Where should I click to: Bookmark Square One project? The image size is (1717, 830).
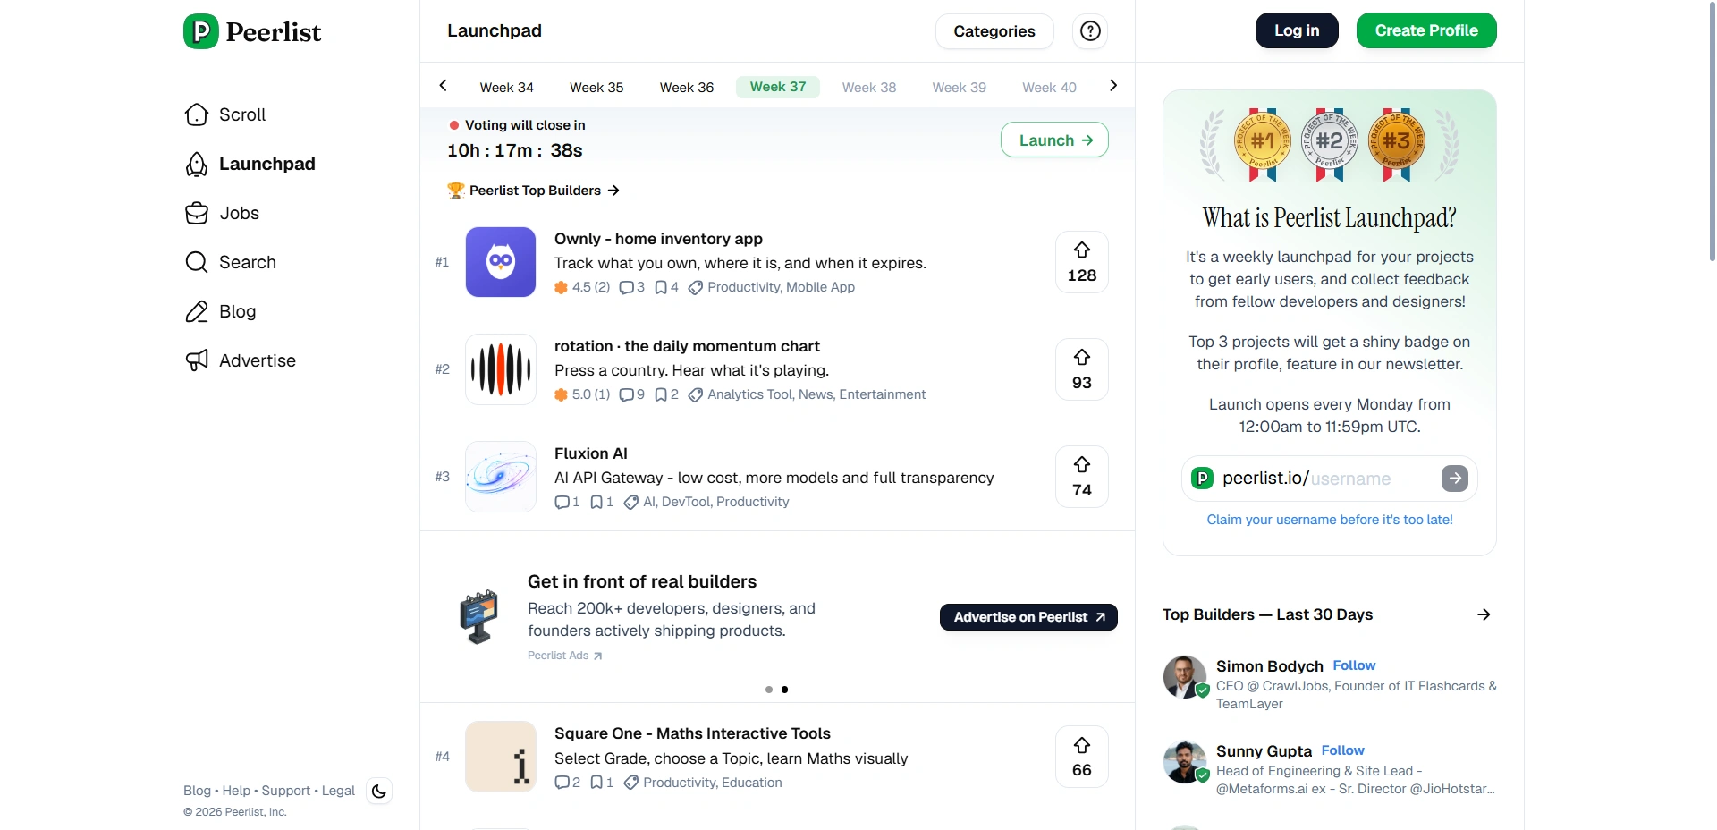click(596, 783)
